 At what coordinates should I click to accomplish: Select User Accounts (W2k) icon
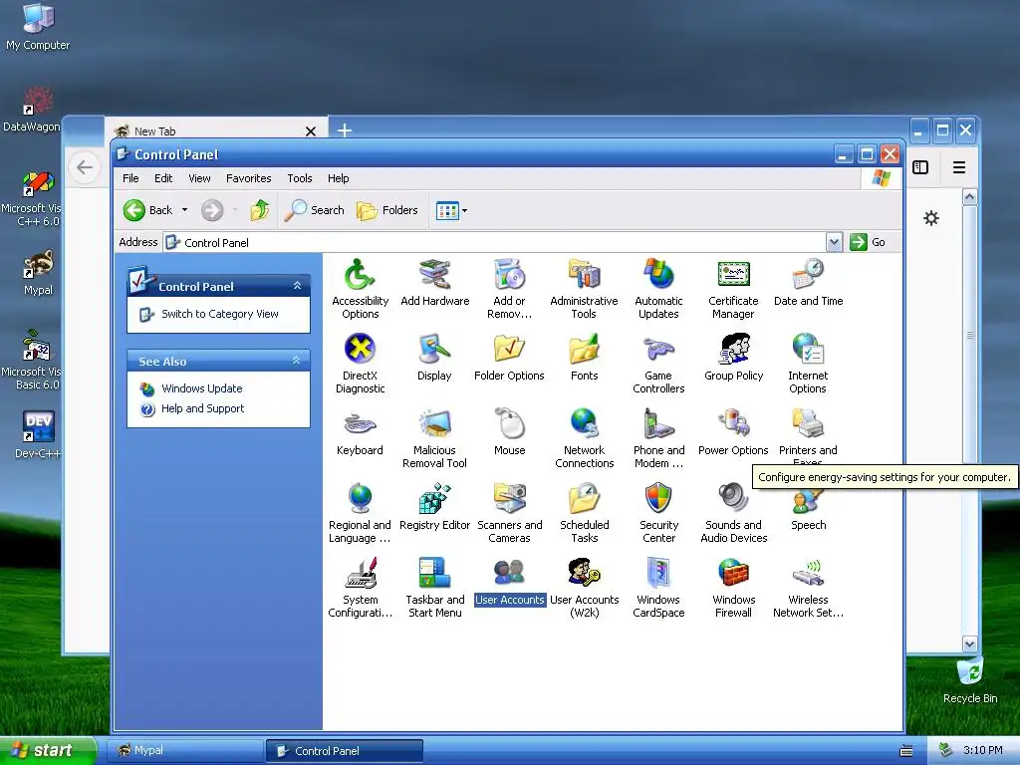click(584, 588)
